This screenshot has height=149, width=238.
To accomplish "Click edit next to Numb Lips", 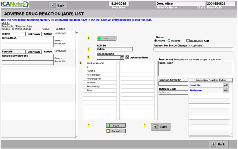I will click(226, 85).
